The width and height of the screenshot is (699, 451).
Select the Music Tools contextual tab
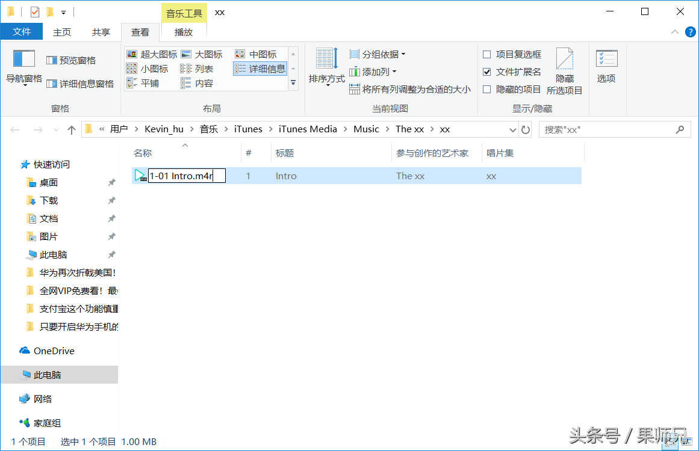point(184,13)
